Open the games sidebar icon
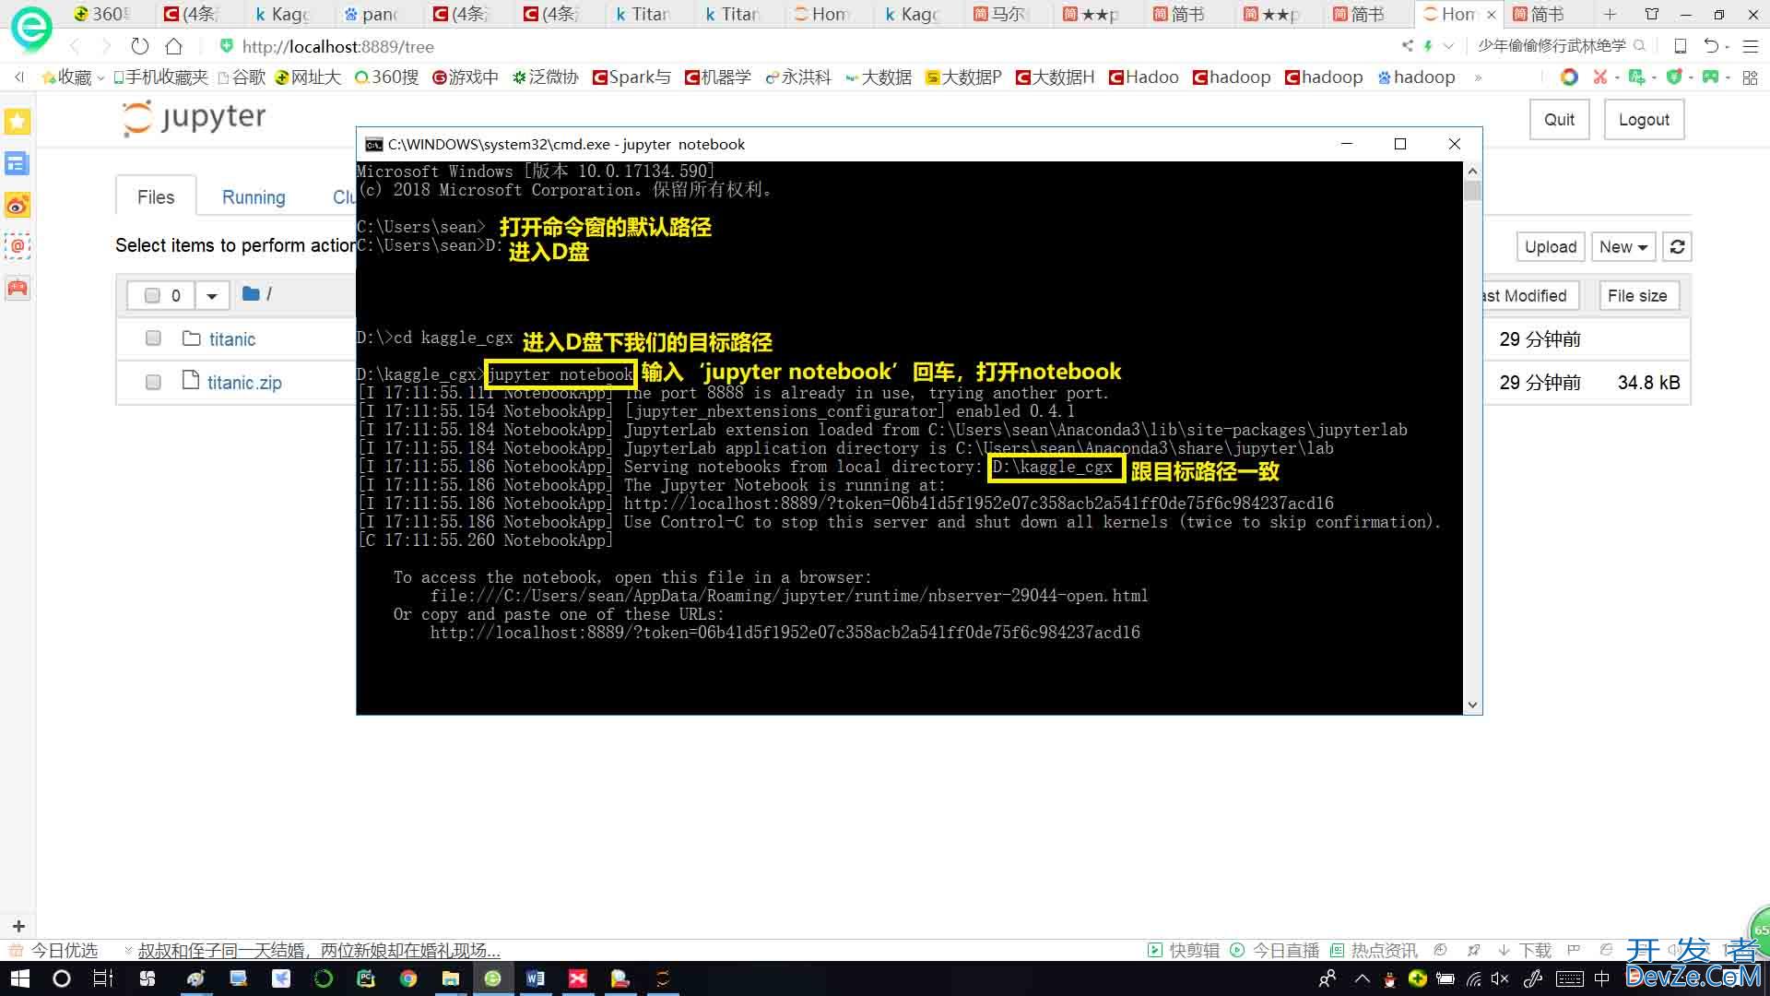 coord(18,288)
